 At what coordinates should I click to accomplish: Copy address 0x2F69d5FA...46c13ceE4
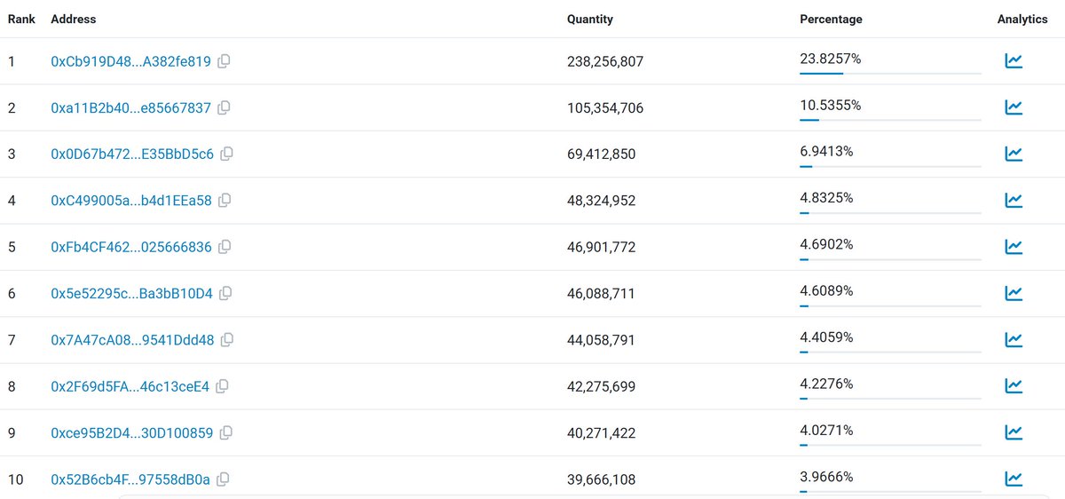point(223,386)
